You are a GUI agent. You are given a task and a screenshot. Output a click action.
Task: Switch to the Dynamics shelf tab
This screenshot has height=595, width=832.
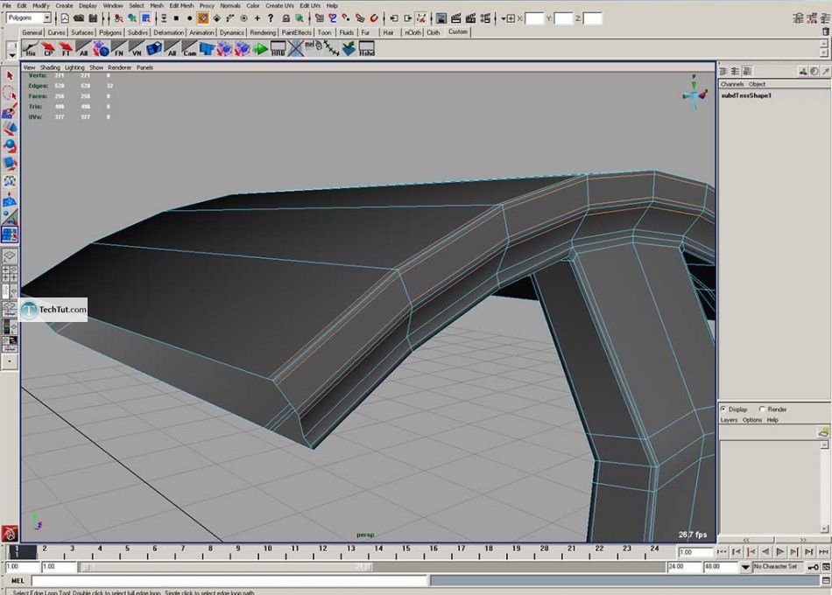tap(232, 32)
